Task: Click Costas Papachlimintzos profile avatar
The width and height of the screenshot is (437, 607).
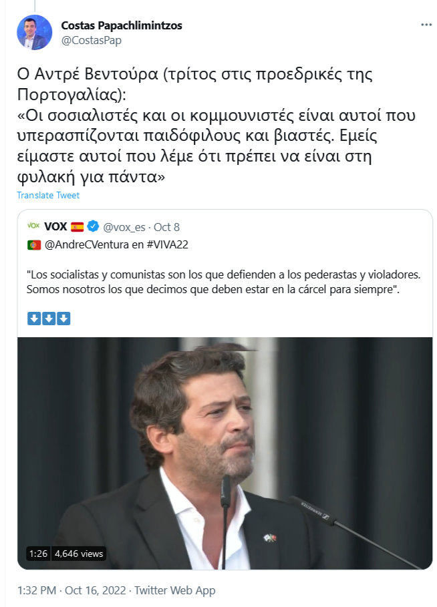Action: pyautogui.click(x=35, y=33)
